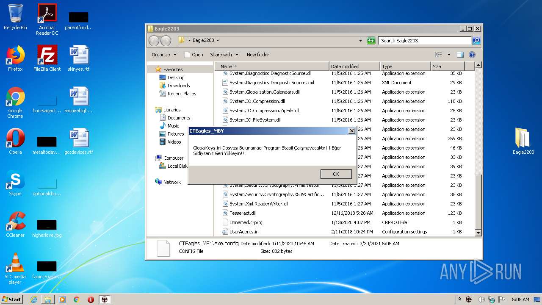
Task: Open the view options dropdown arrow
Action: 449,55
